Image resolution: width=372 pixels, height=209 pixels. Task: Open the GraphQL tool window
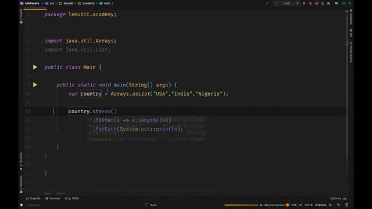coord(33,199)
